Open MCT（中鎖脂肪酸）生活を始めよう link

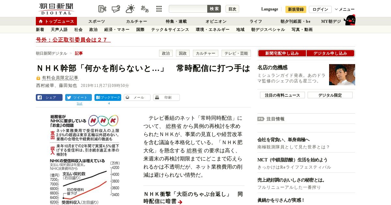tap(292, 160)
